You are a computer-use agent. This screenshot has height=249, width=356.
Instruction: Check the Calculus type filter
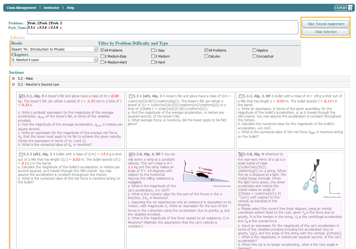coord(206,56)
